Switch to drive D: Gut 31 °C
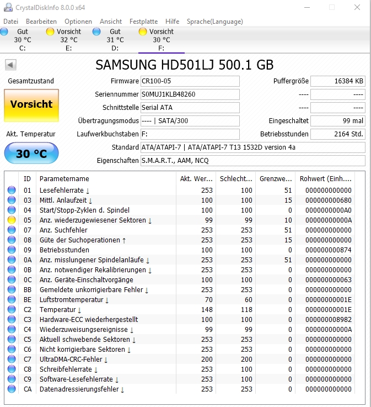Viewport: 371px width, 407px height. tap(115, 40)
